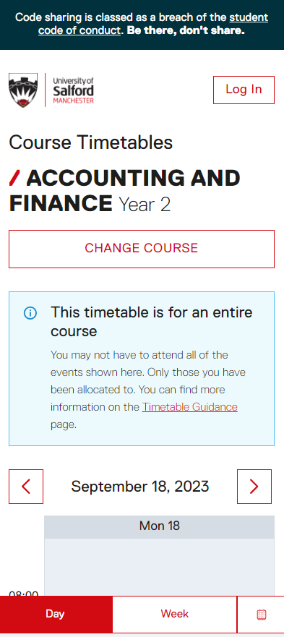
Task: Click the blue info circle icon
Action: [x=30, y=313]
